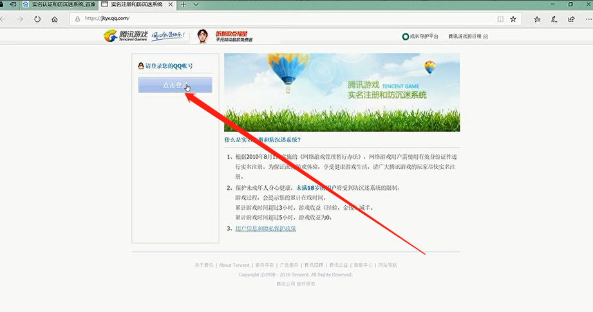
Task: Open the 广告服务 footer link
Action: (289, 265)
